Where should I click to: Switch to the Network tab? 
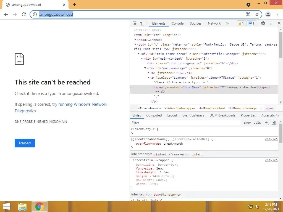coord(214,23)
